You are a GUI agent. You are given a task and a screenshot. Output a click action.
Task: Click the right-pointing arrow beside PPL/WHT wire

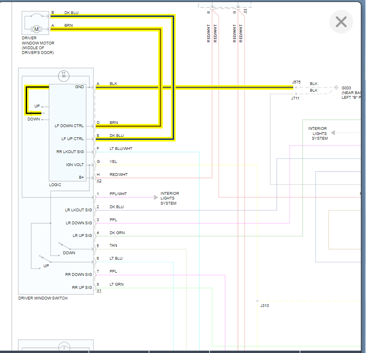click(156, 198)
